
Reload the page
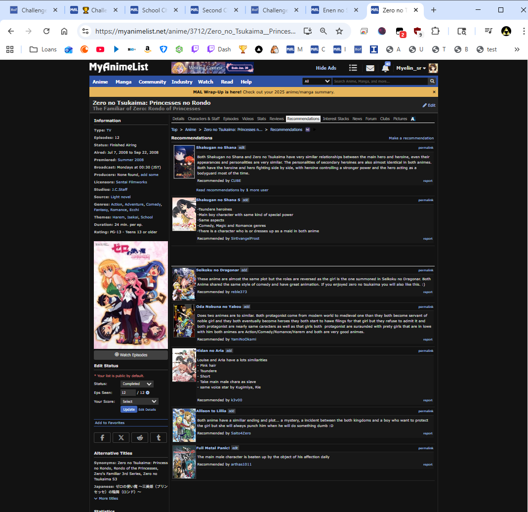[46, 31]
